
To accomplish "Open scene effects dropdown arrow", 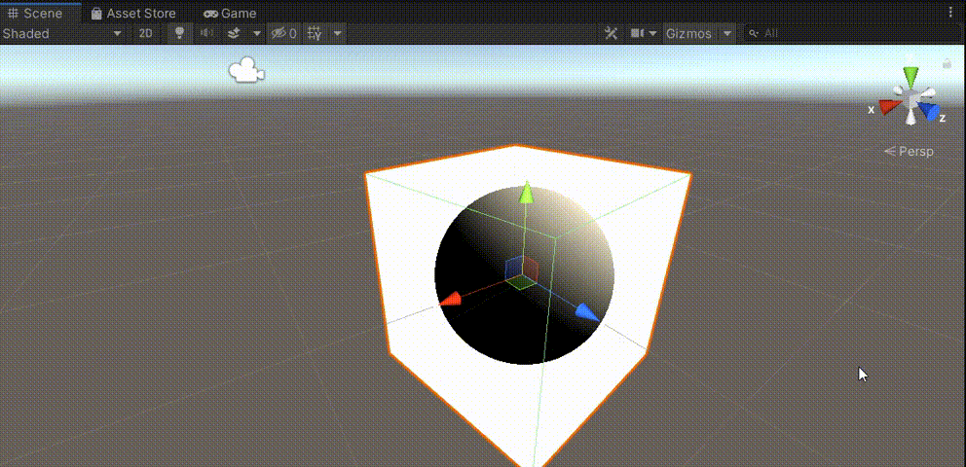I will click(x=257, y=33).
